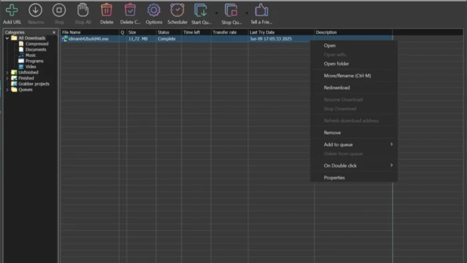Viewport: 467px width, 263px height.
Task: Choose Open folder in context menu
Action: pos(354,63)
